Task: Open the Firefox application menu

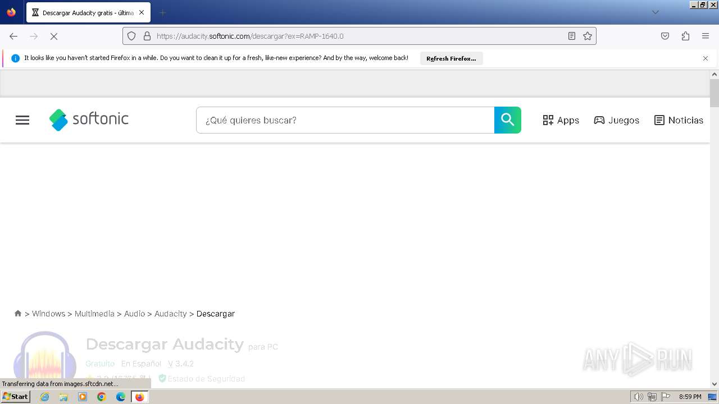Action: click(706, 36)
